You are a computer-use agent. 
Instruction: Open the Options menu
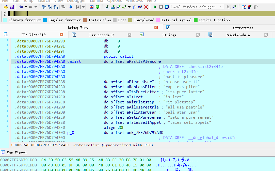pyautogui.click(x=114, y=1)
